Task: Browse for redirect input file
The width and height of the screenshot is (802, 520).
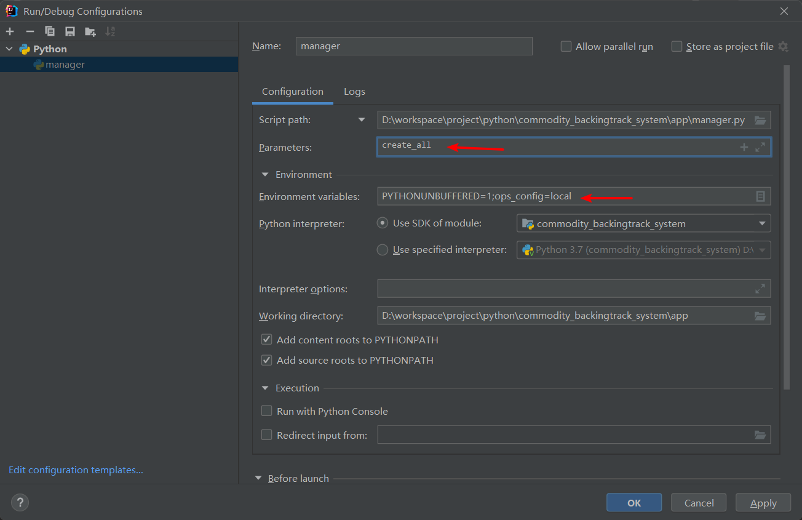Action: point(760,435)
